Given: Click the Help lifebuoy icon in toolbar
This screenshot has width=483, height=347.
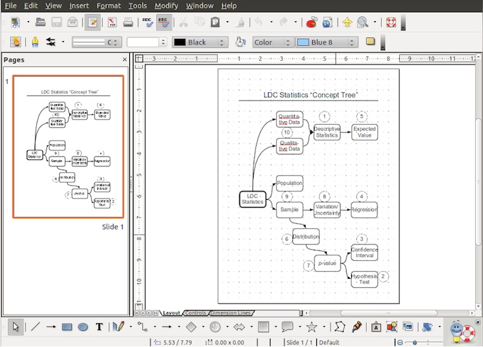Looking at the screenshot, I should tap(390, 23).
